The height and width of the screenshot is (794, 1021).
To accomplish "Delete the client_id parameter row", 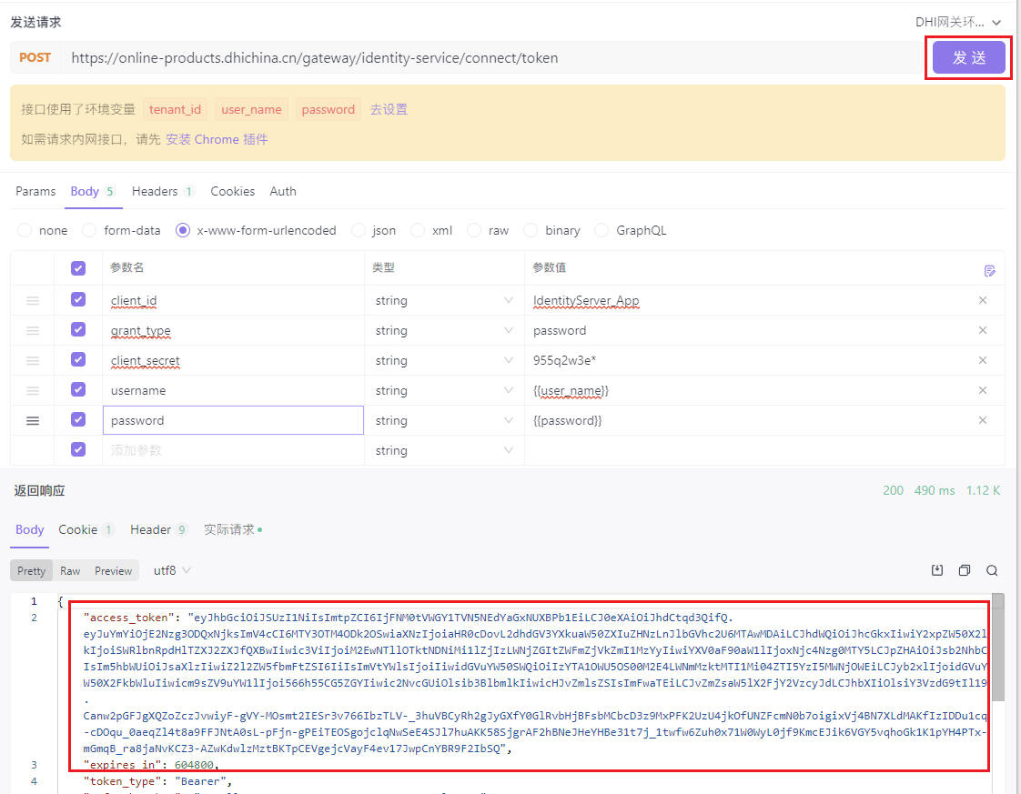I will [x=983, y=300].
